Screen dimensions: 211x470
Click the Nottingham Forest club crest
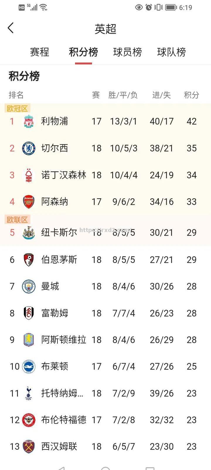click(29, 175)
